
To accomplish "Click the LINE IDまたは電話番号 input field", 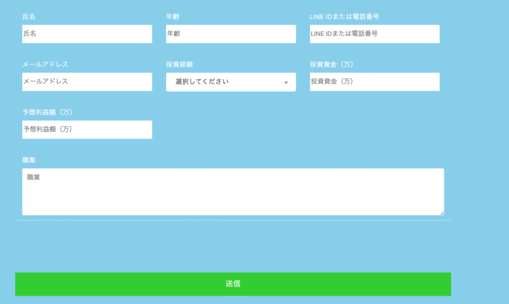I will coord(374,34).
